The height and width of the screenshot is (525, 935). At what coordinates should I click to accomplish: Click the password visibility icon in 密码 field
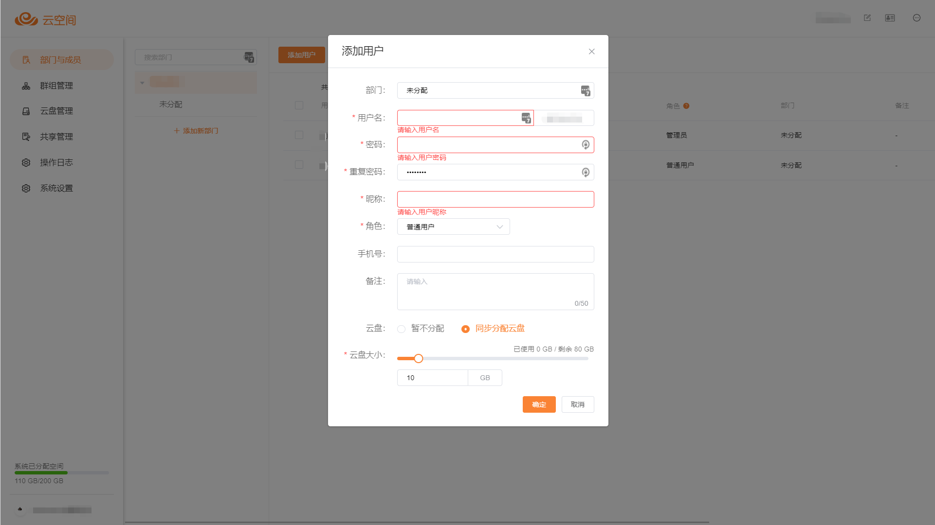pos(586,145)
